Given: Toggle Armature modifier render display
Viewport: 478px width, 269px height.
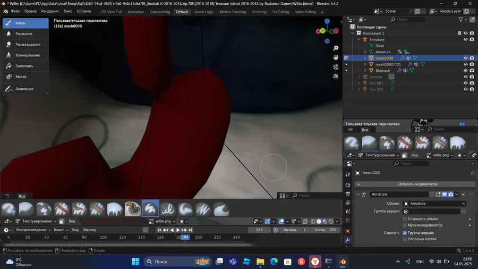Looking at the screenshot, I should coord(450,194).
